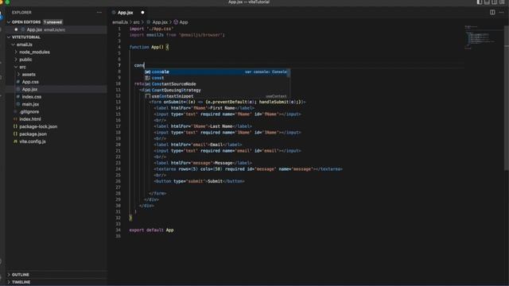
Task: Collapse the VITETUTORIAL project section
Action: pyautogui.click(x=9, y=37)
